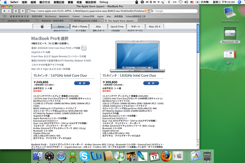The height and width of the screenshot is (163, 245).
Task: Switch to the iPod + iTunes tab
Action: [80, 26]
